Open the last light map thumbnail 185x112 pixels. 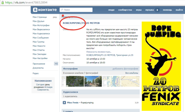tap(130, 81)
